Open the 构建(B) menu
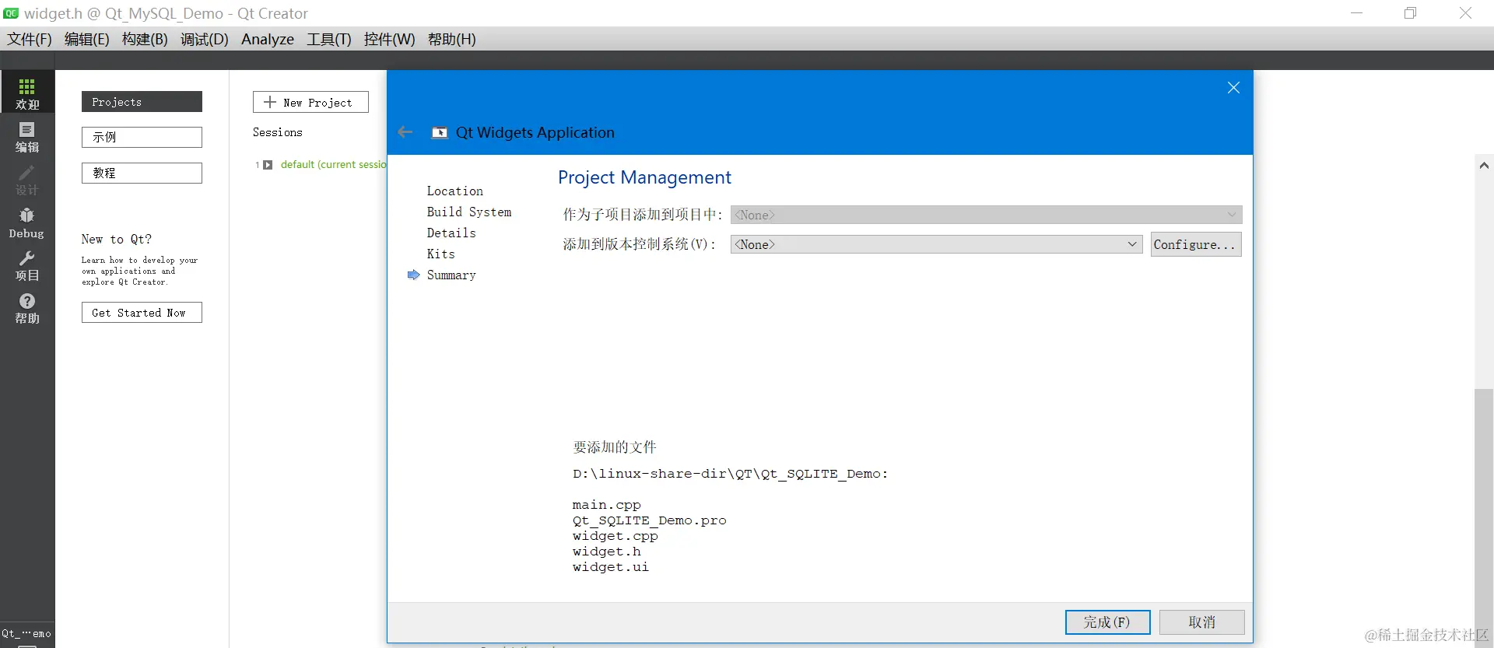Screen dimensions: 1494x648 [145, 39]
